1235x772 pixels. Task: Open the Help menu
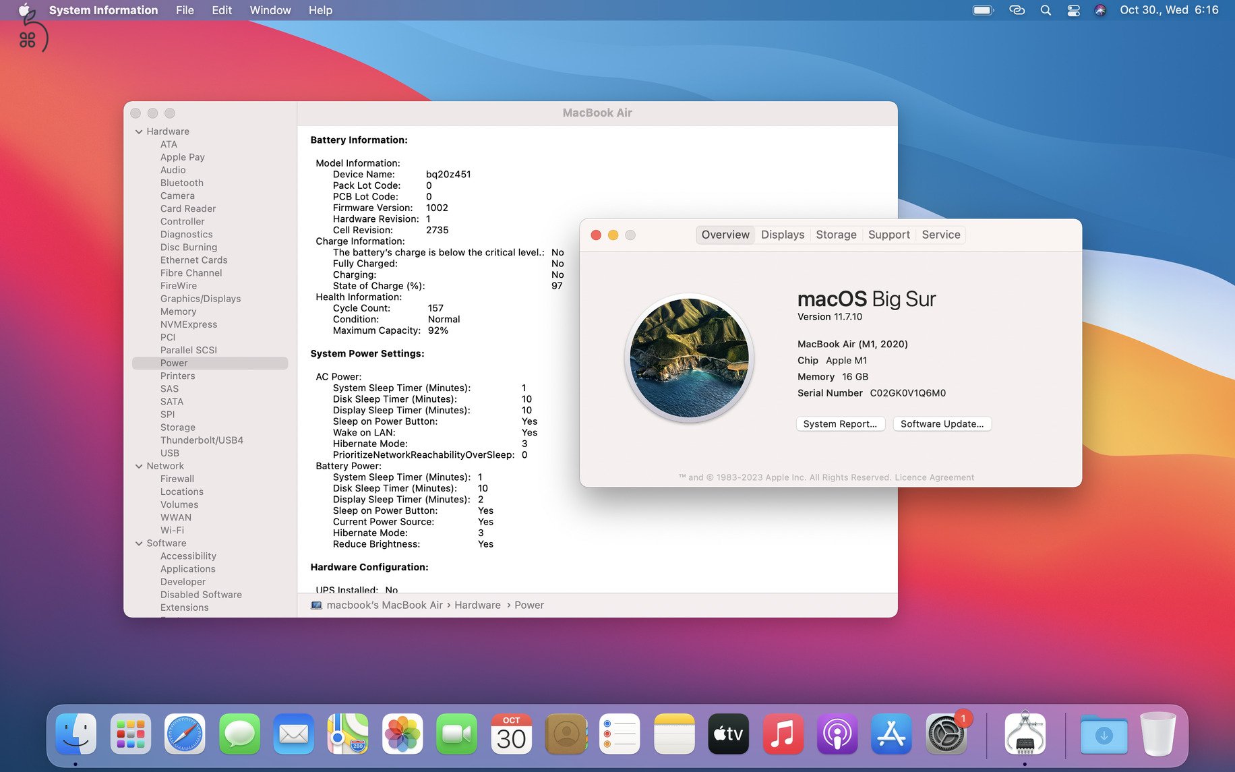(320, 10)
